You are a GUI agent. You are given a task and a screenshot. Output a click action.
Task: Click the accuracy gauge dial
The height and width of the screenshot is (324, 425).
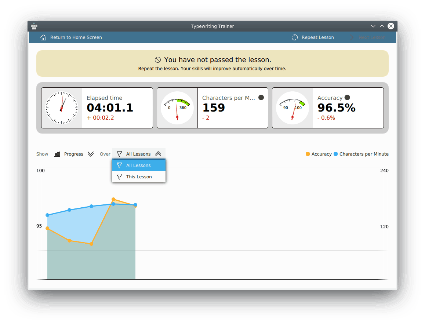point(293,108)
